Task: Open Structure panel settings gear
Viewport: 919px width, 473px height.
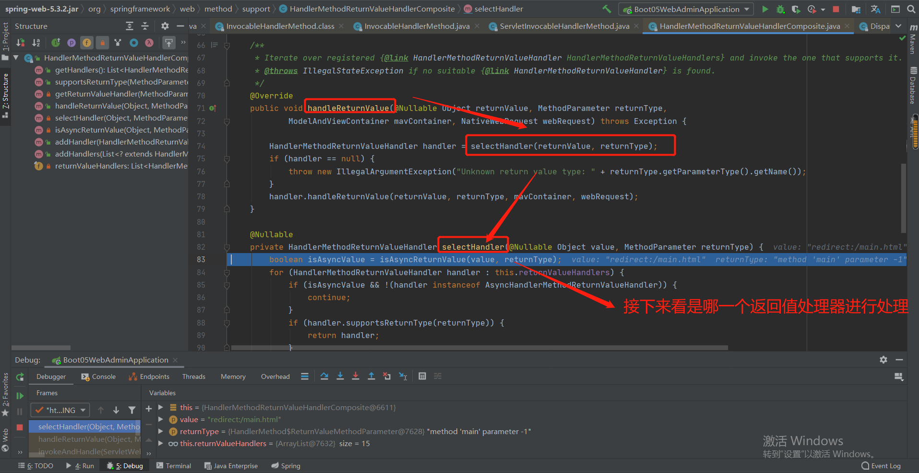Action: click(x=165, y=26)
